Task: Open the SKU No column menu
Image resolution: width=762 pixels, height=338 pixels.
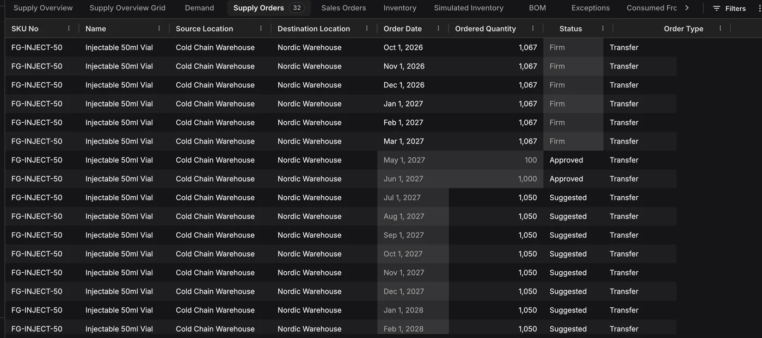Action: (69, 28)
